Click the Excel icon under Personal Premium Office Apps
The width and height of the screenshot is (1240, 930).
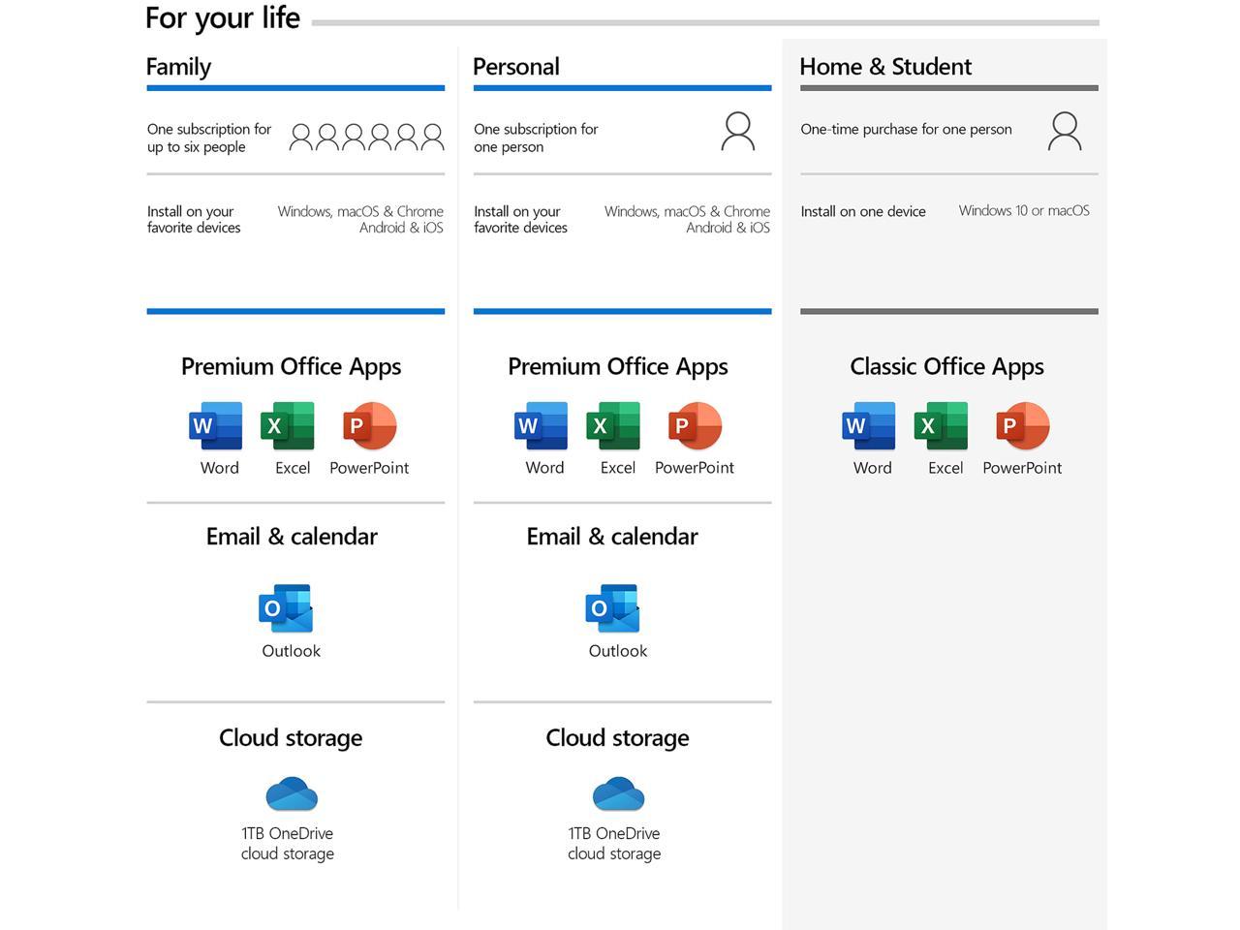click(617, 424)
